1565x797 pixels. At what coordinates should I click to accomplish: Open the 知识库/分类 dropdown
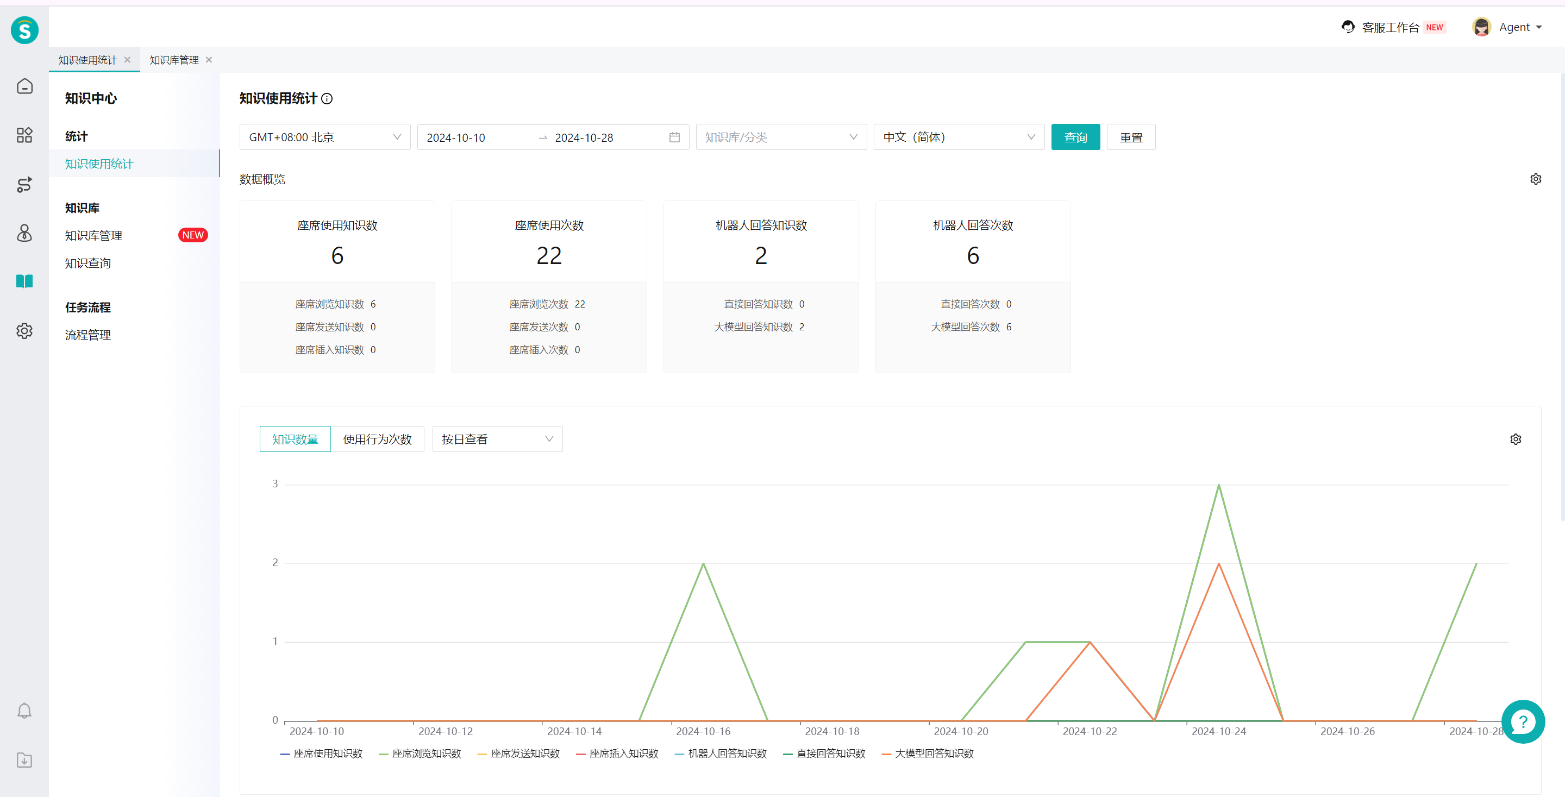pyautogui.click(x=781, y=137)
